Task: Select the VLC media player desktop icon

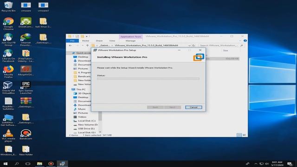Action: point(8,135)
